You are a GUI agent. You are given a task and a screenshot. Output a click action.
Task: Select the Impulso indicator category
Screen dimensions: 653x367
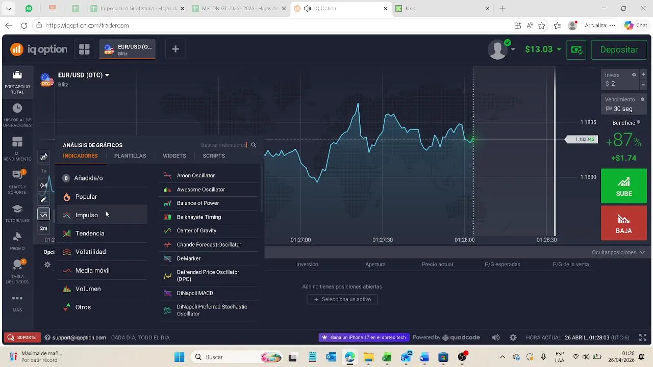pyautogui.click(x=102, y=215)
